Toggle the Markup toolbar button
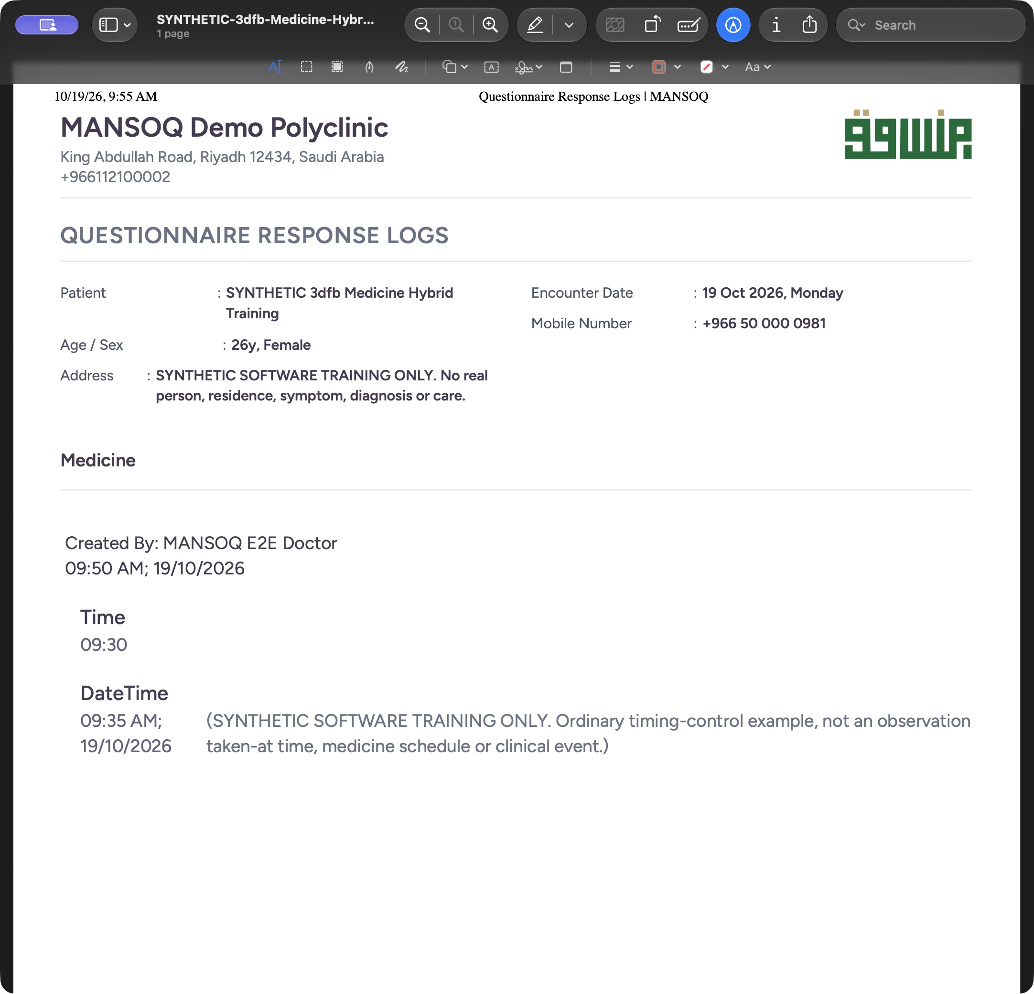This screenshot has height=994, width=1034. click(x=733, y=25)
